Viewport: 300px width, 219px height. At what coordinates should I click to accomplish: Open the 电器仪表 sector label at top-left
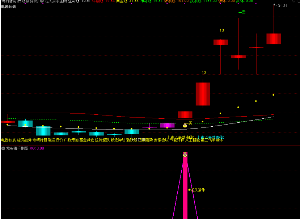pyautogui.click(x=9, y=7)
